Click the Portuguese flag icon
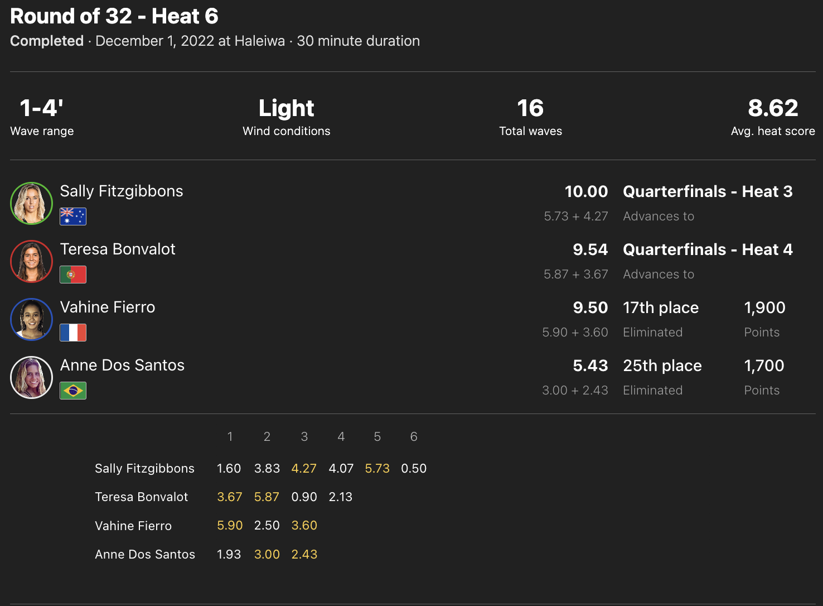The height and width of the screenshot is (606, 823). pos(73,275)
